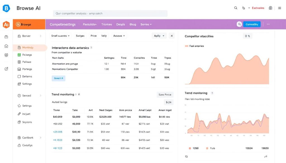Open the search icon in the purple toolbar

239,24
